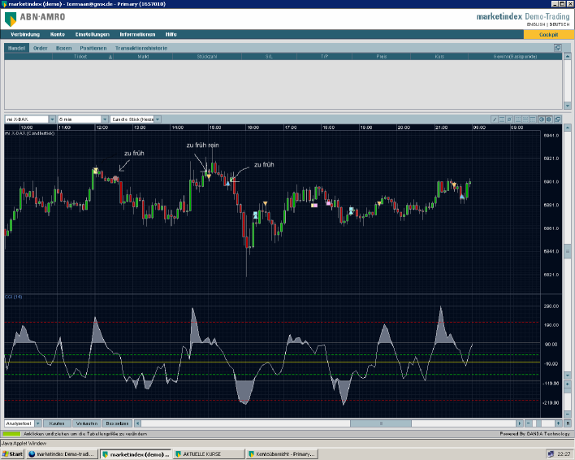575x460 pixels.
Task: Select the pencil drawing tool in chart toolbar
Action: (494, 119)
